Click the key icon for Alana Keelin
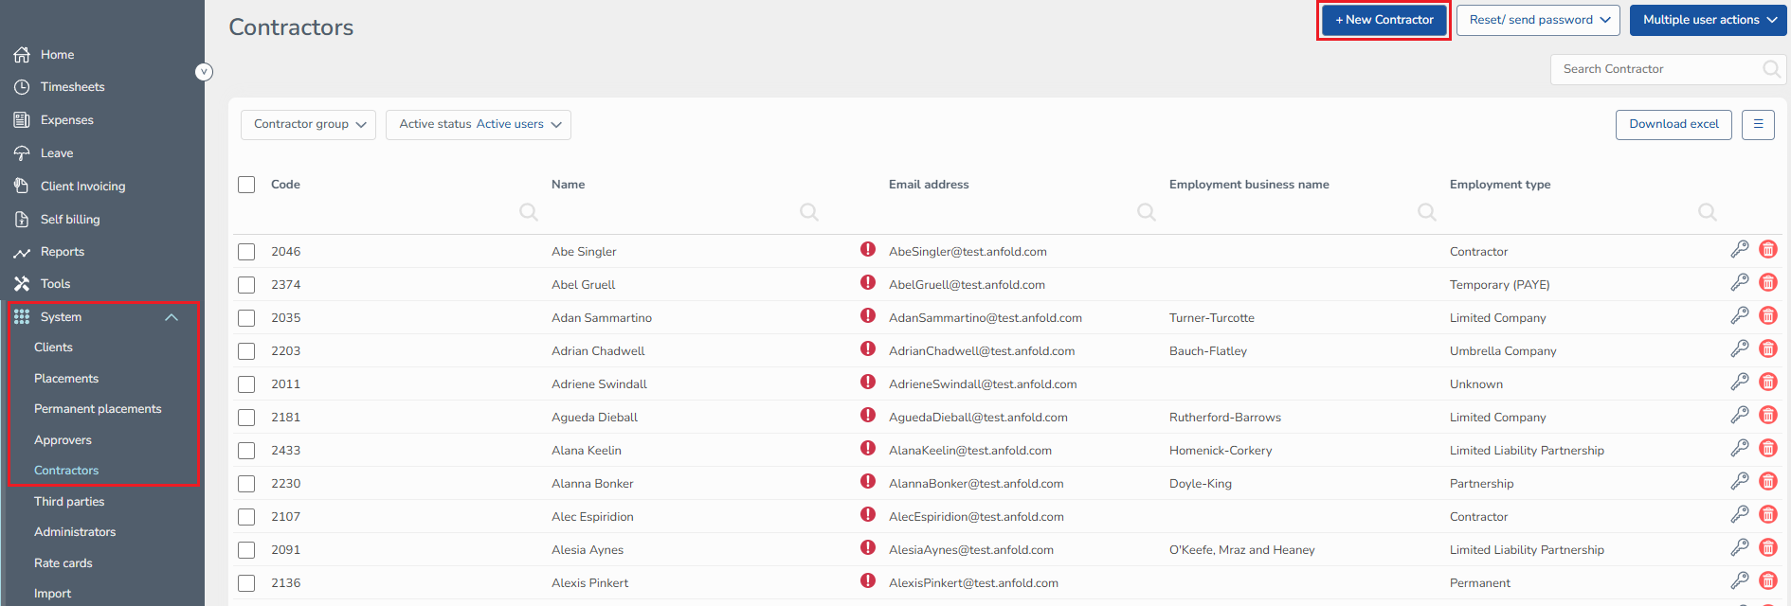 coord(1740,448)
